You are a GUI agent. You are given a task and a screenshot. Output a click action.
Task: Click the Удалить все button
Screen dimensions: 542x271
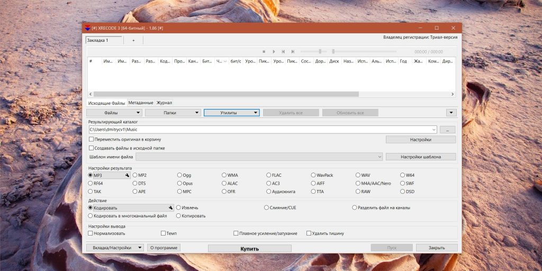[x=291, y=113]
